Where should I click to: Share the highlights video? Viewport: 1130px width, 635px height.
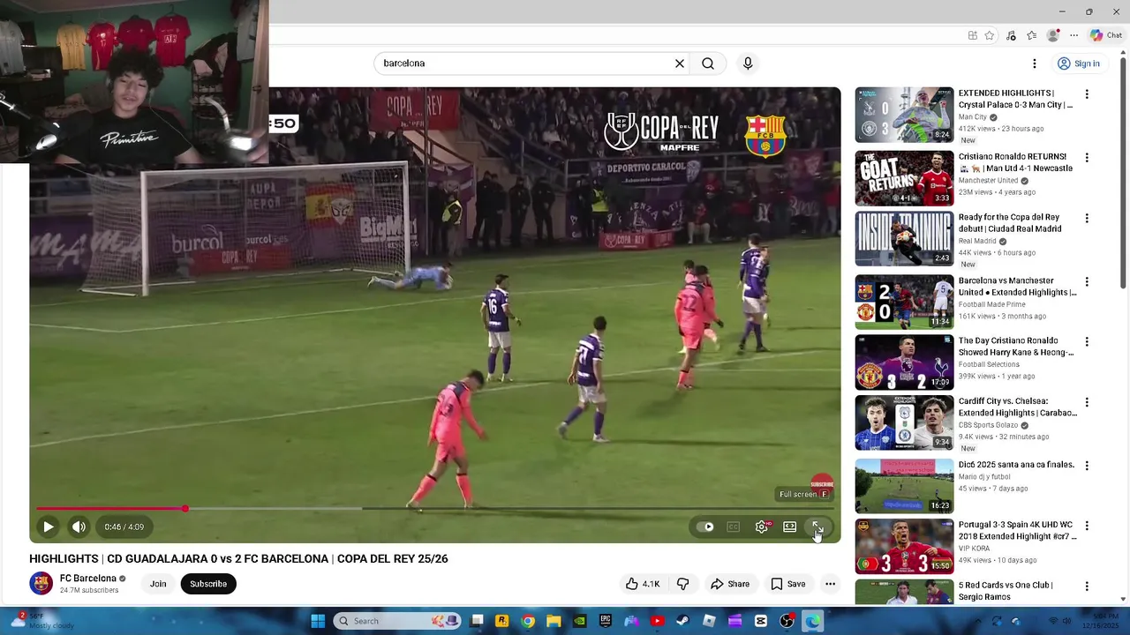pyautogui.click(x=730, y=584)
